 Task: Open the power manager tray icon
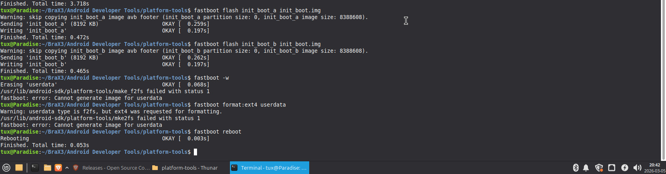(x=624, y=168)
